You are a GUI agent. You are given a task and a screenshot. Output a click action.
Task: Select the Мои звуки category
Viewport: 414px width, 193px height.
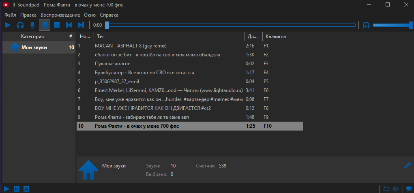[x=39, y=47]
